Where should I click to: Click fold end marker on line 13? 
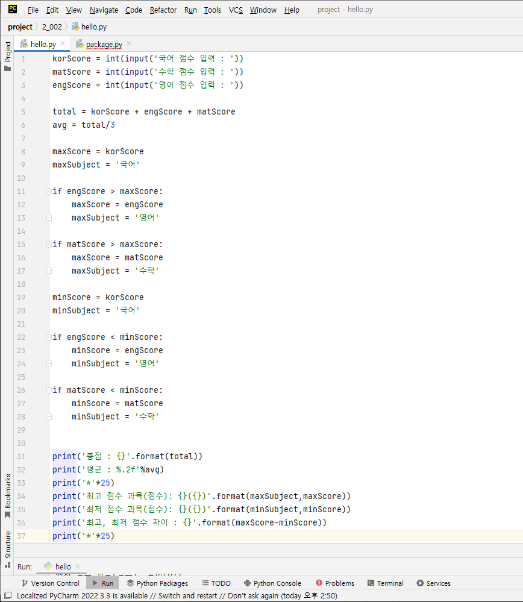click(x=49, y=218)
